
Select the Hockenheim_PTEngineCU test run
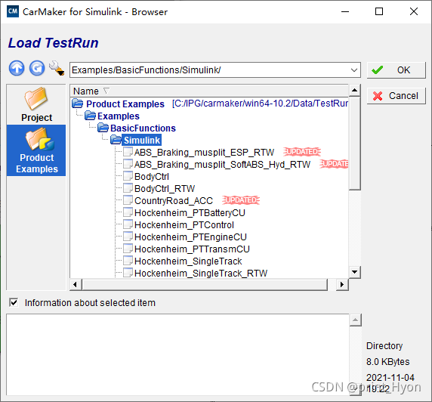click(190, 237)
